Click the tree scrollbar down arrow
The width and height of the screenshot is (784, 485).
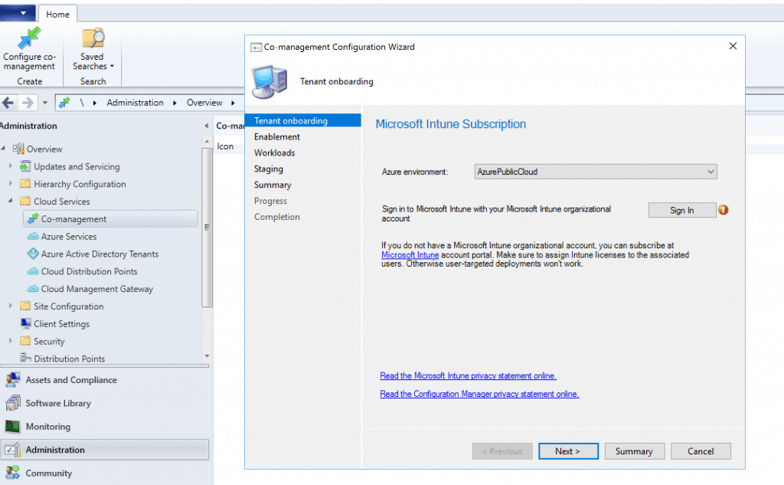(207, 356)
